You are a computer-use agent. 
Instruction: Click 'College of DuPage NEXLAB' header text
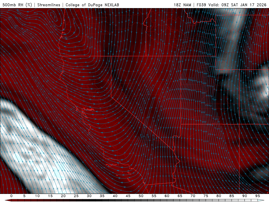pos(92,5)
